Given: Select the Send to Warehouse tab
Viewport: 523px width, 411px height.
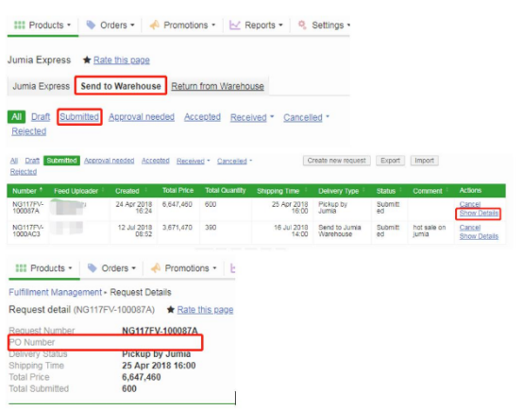Looking at the screenshot, I should click(x=121, y=86).
